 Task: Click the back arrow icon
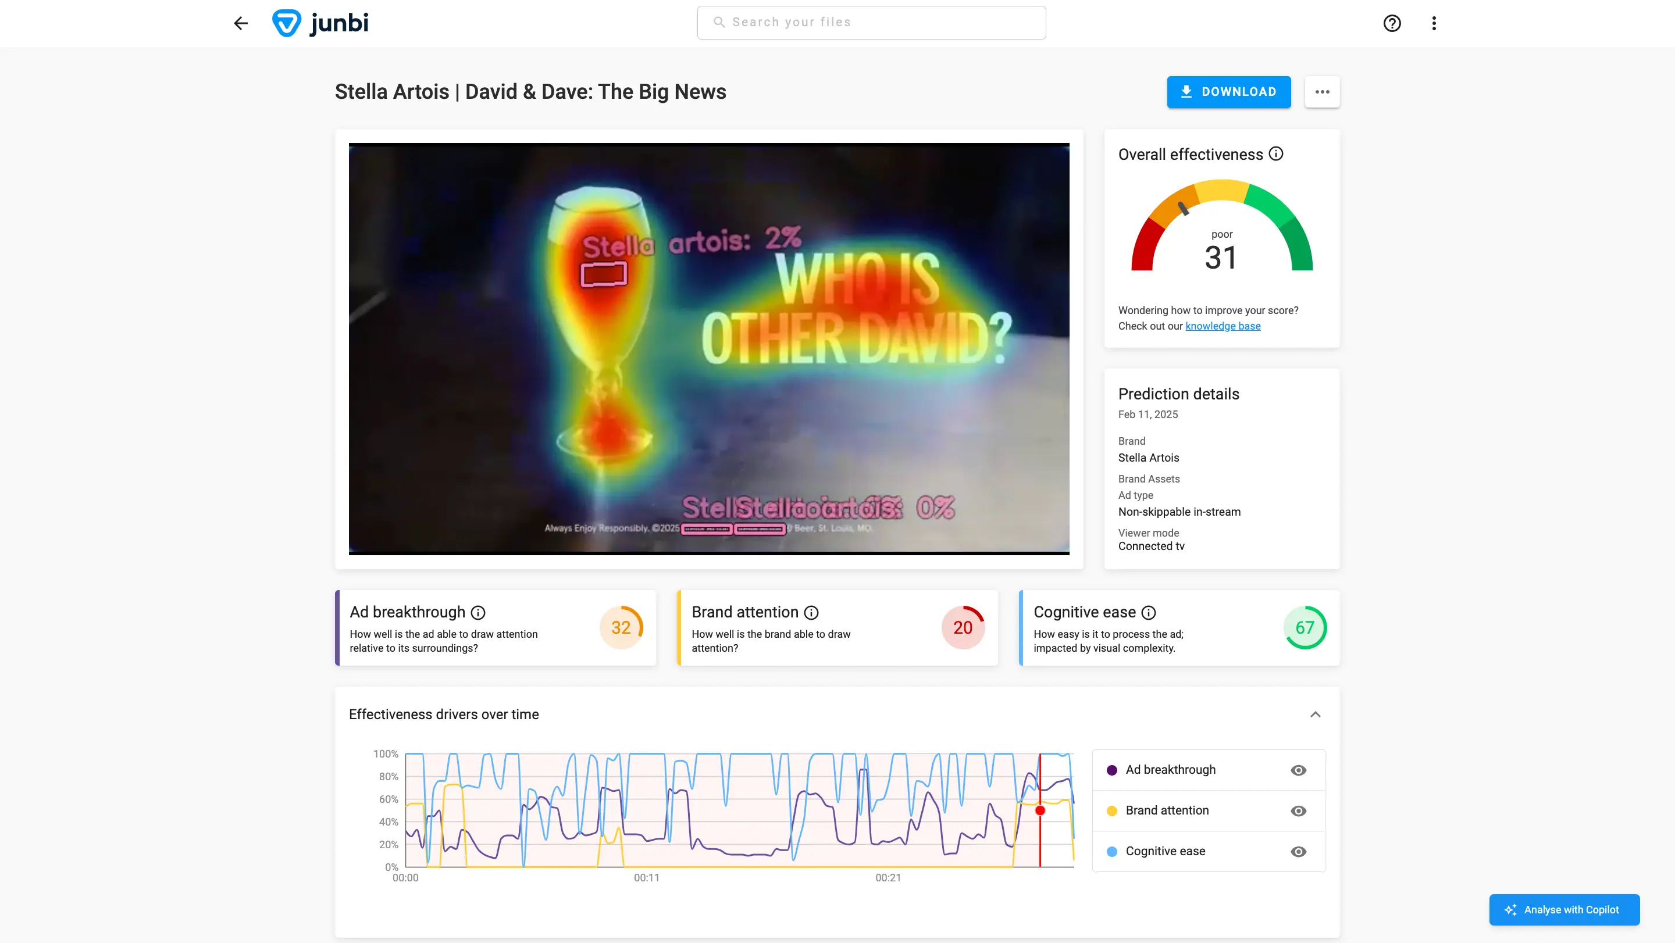[x=241, y=23]
